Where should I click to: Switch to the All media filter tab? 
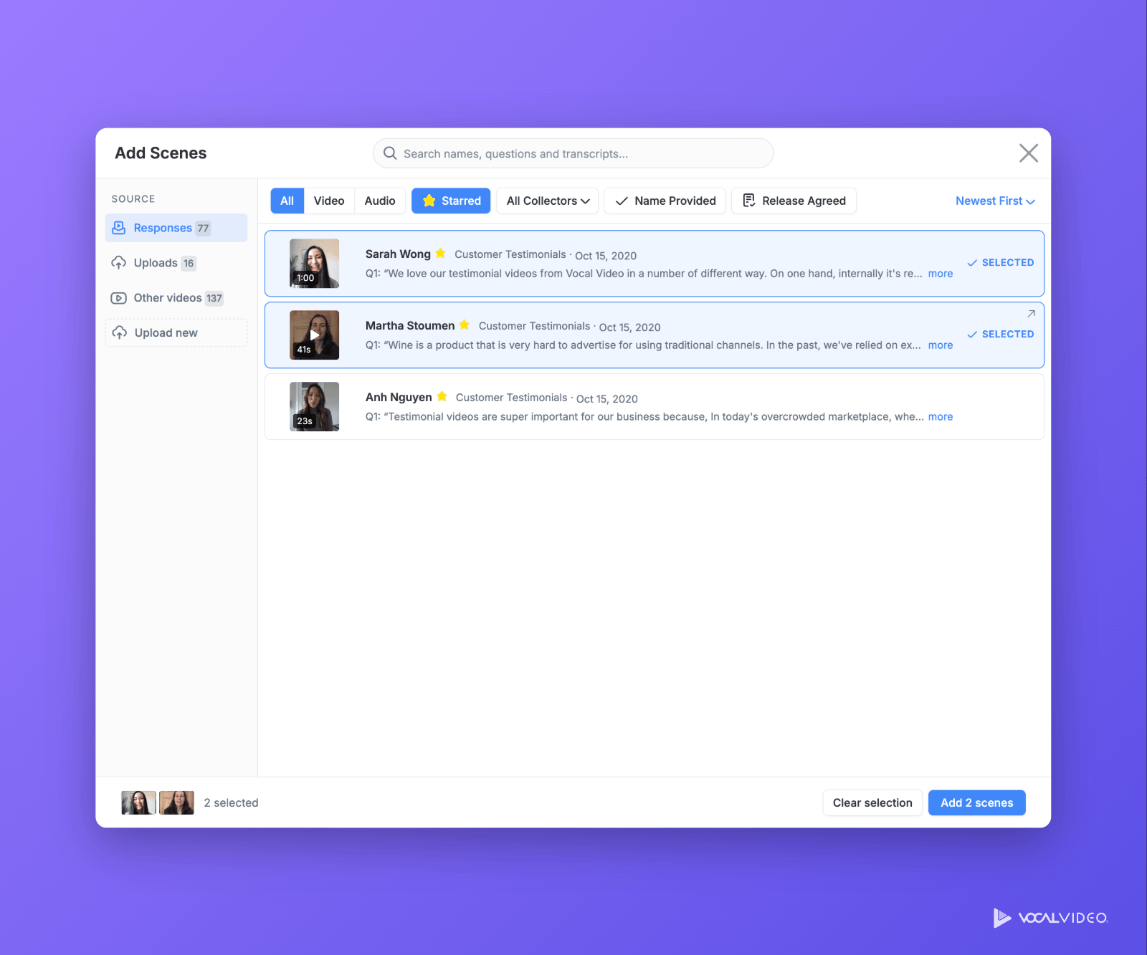287,201
